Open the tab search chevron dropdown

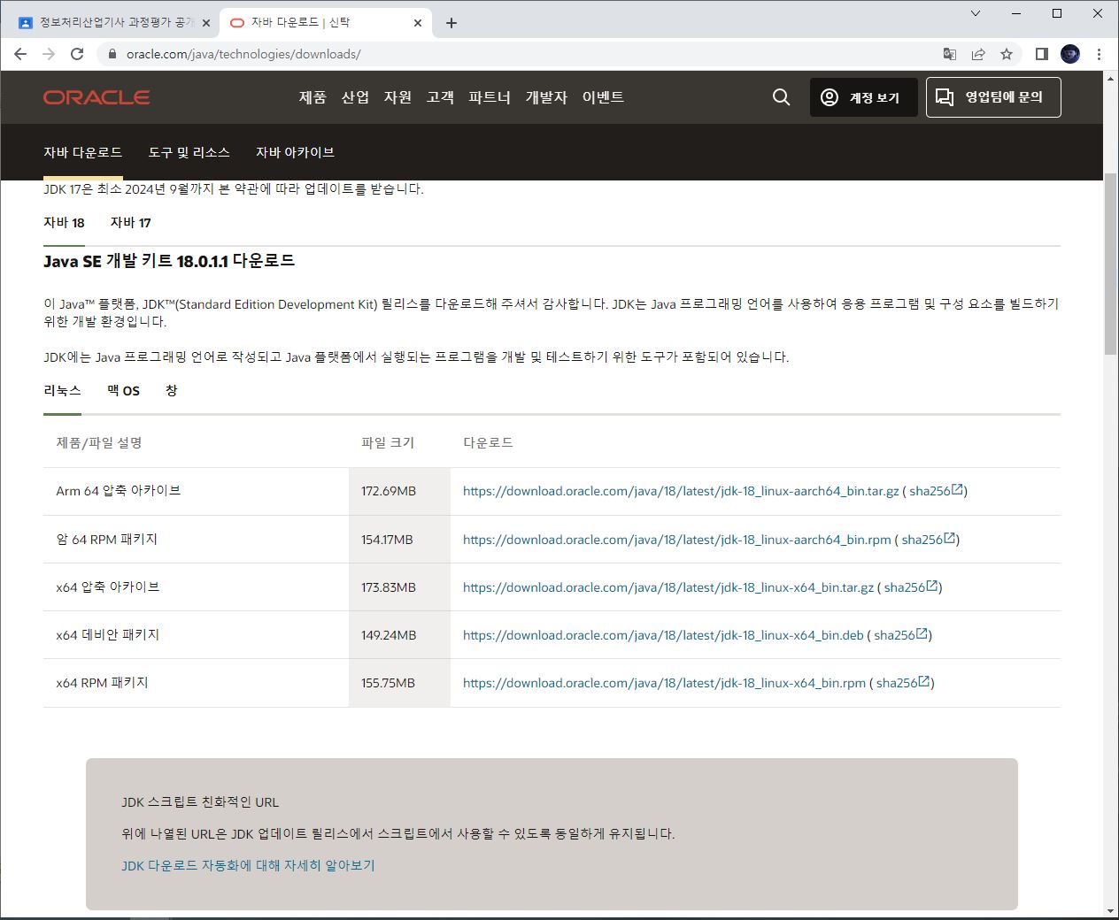(x=976, y=13)
